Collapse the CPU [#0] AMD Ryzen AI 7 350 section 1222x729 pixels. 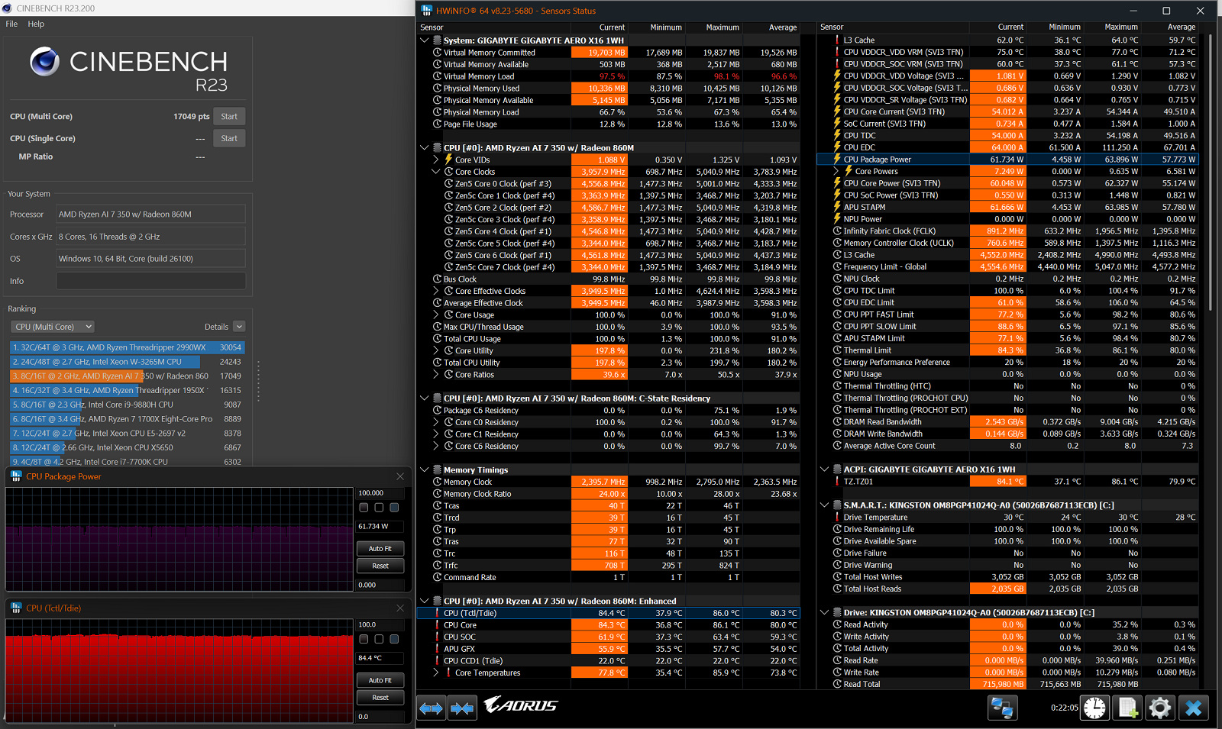(425, 148)
